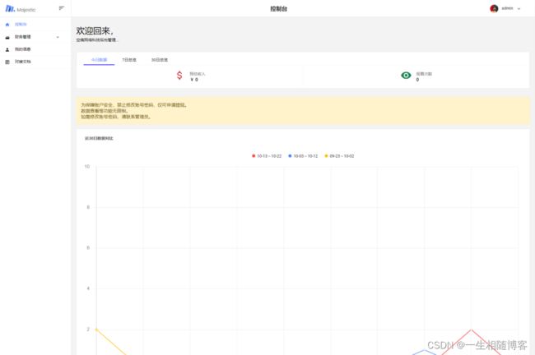Click the ¥ 0 estimated income value
Image resolution: width=535 pixels, height=355 pixels.
tap(194, 80)
